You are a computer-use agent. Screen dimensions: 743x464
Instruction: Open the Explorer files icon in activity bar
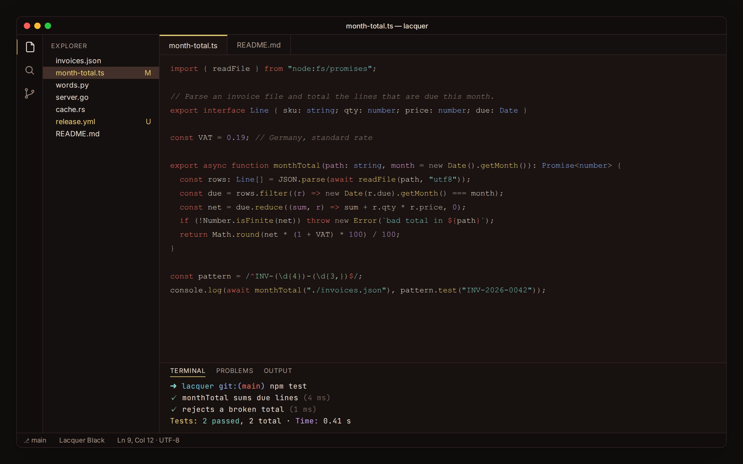(x=30, y=47)
